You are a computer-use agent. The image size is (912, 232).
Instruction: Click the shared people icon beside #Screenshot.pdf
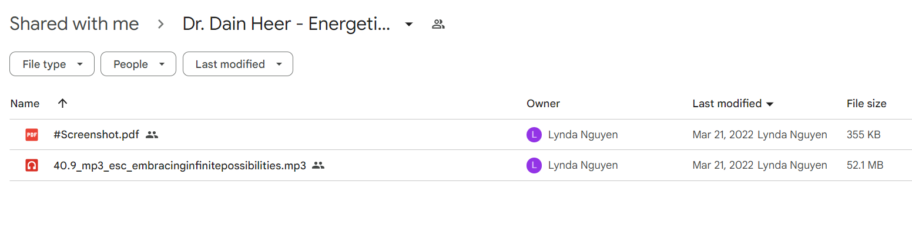(x=152, y=135)
